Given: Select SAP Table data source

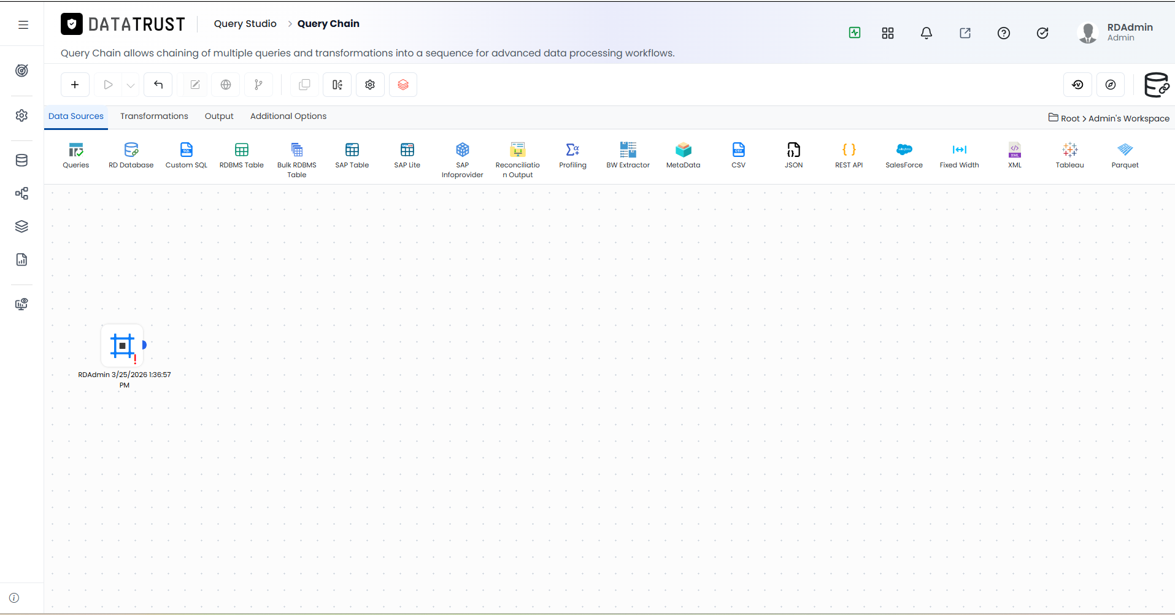Looking at the screenshot, I should coord(352,156).
